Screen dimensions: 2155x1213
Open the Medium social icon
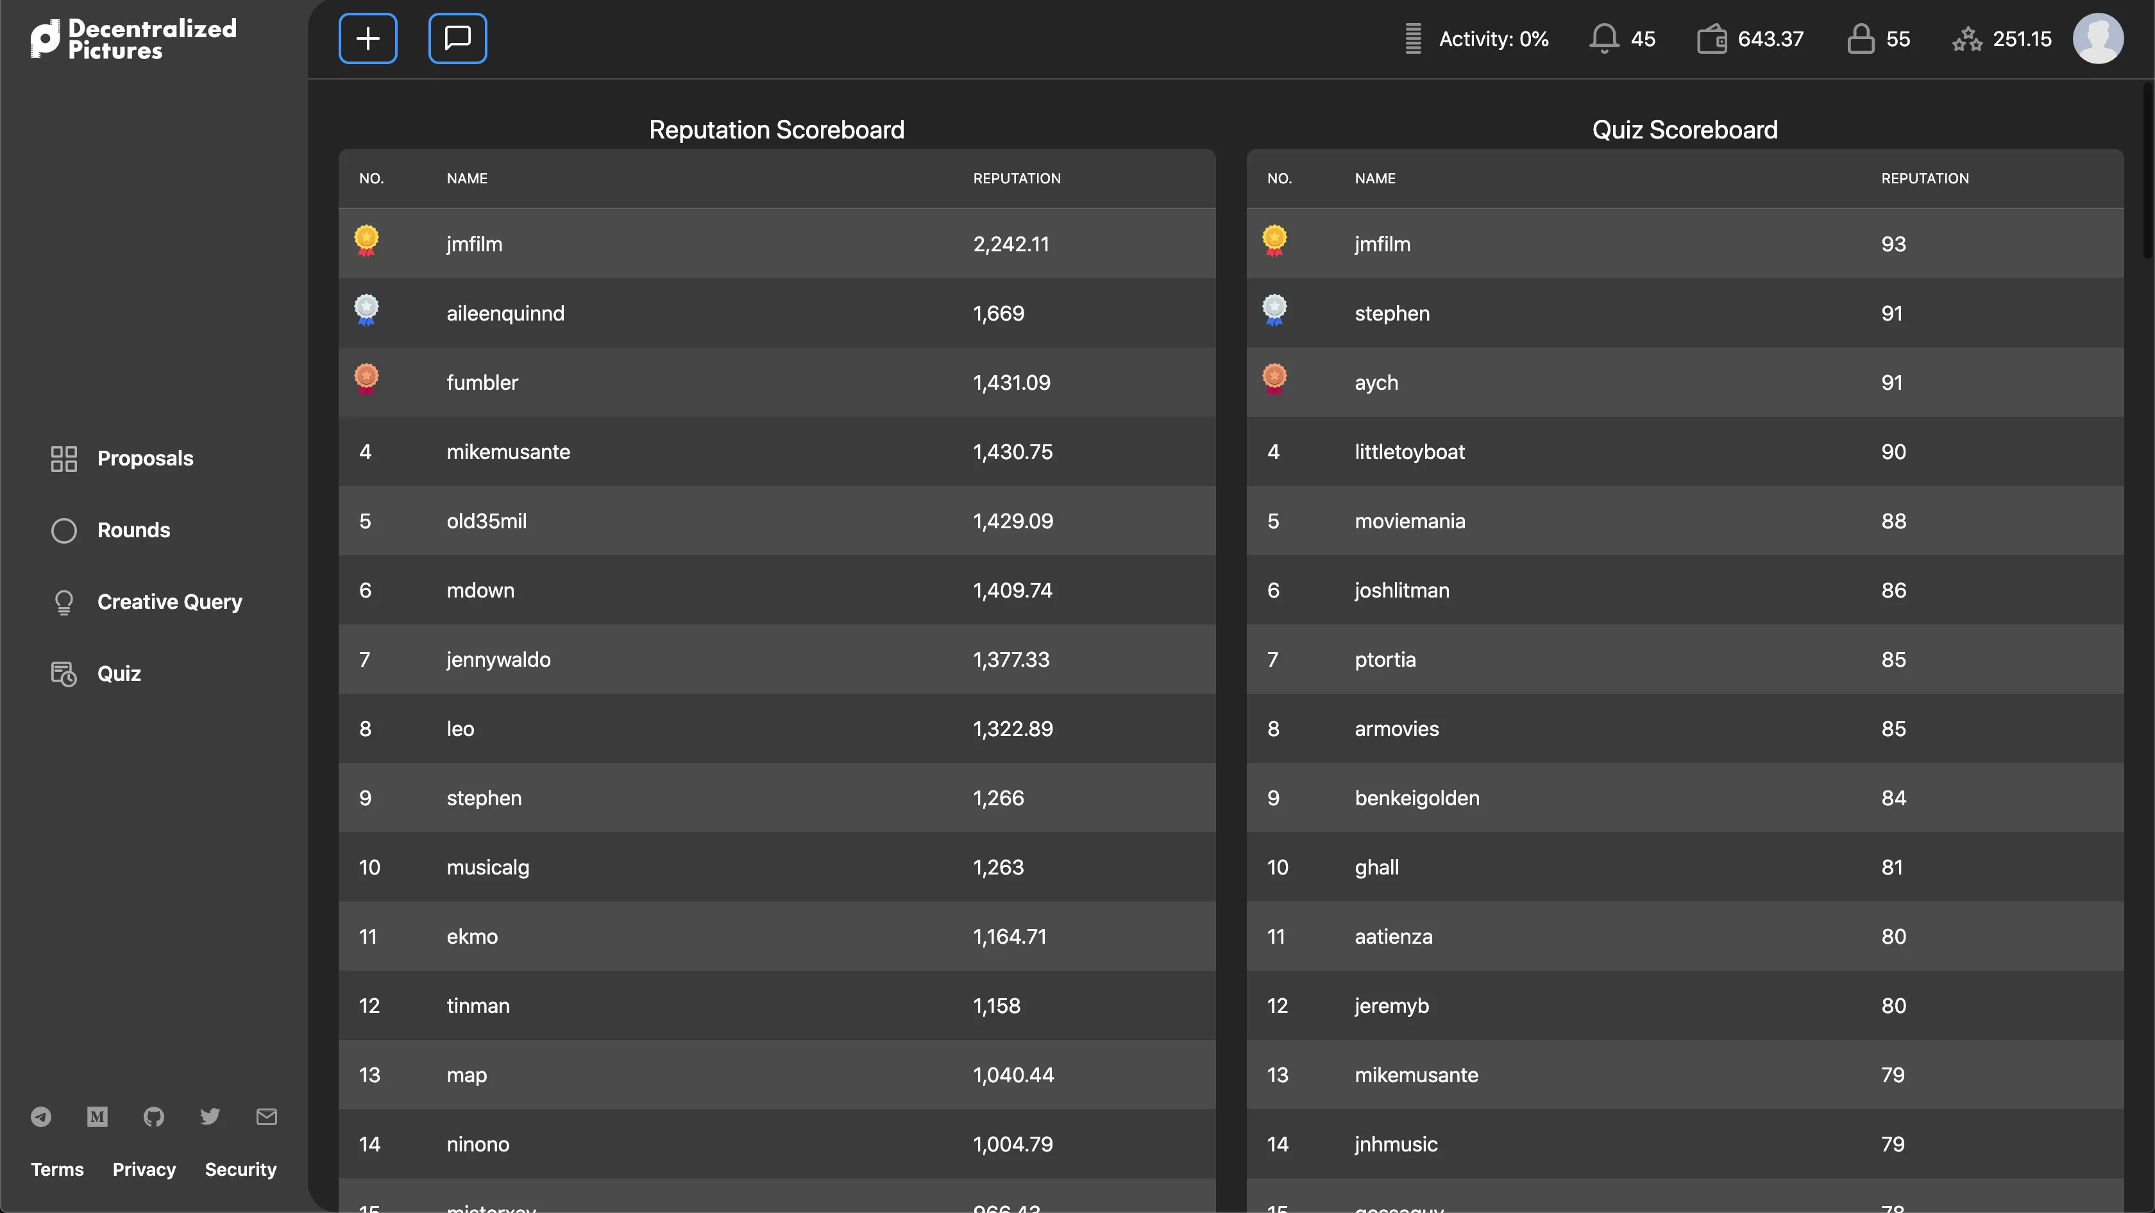[97, 1116]
